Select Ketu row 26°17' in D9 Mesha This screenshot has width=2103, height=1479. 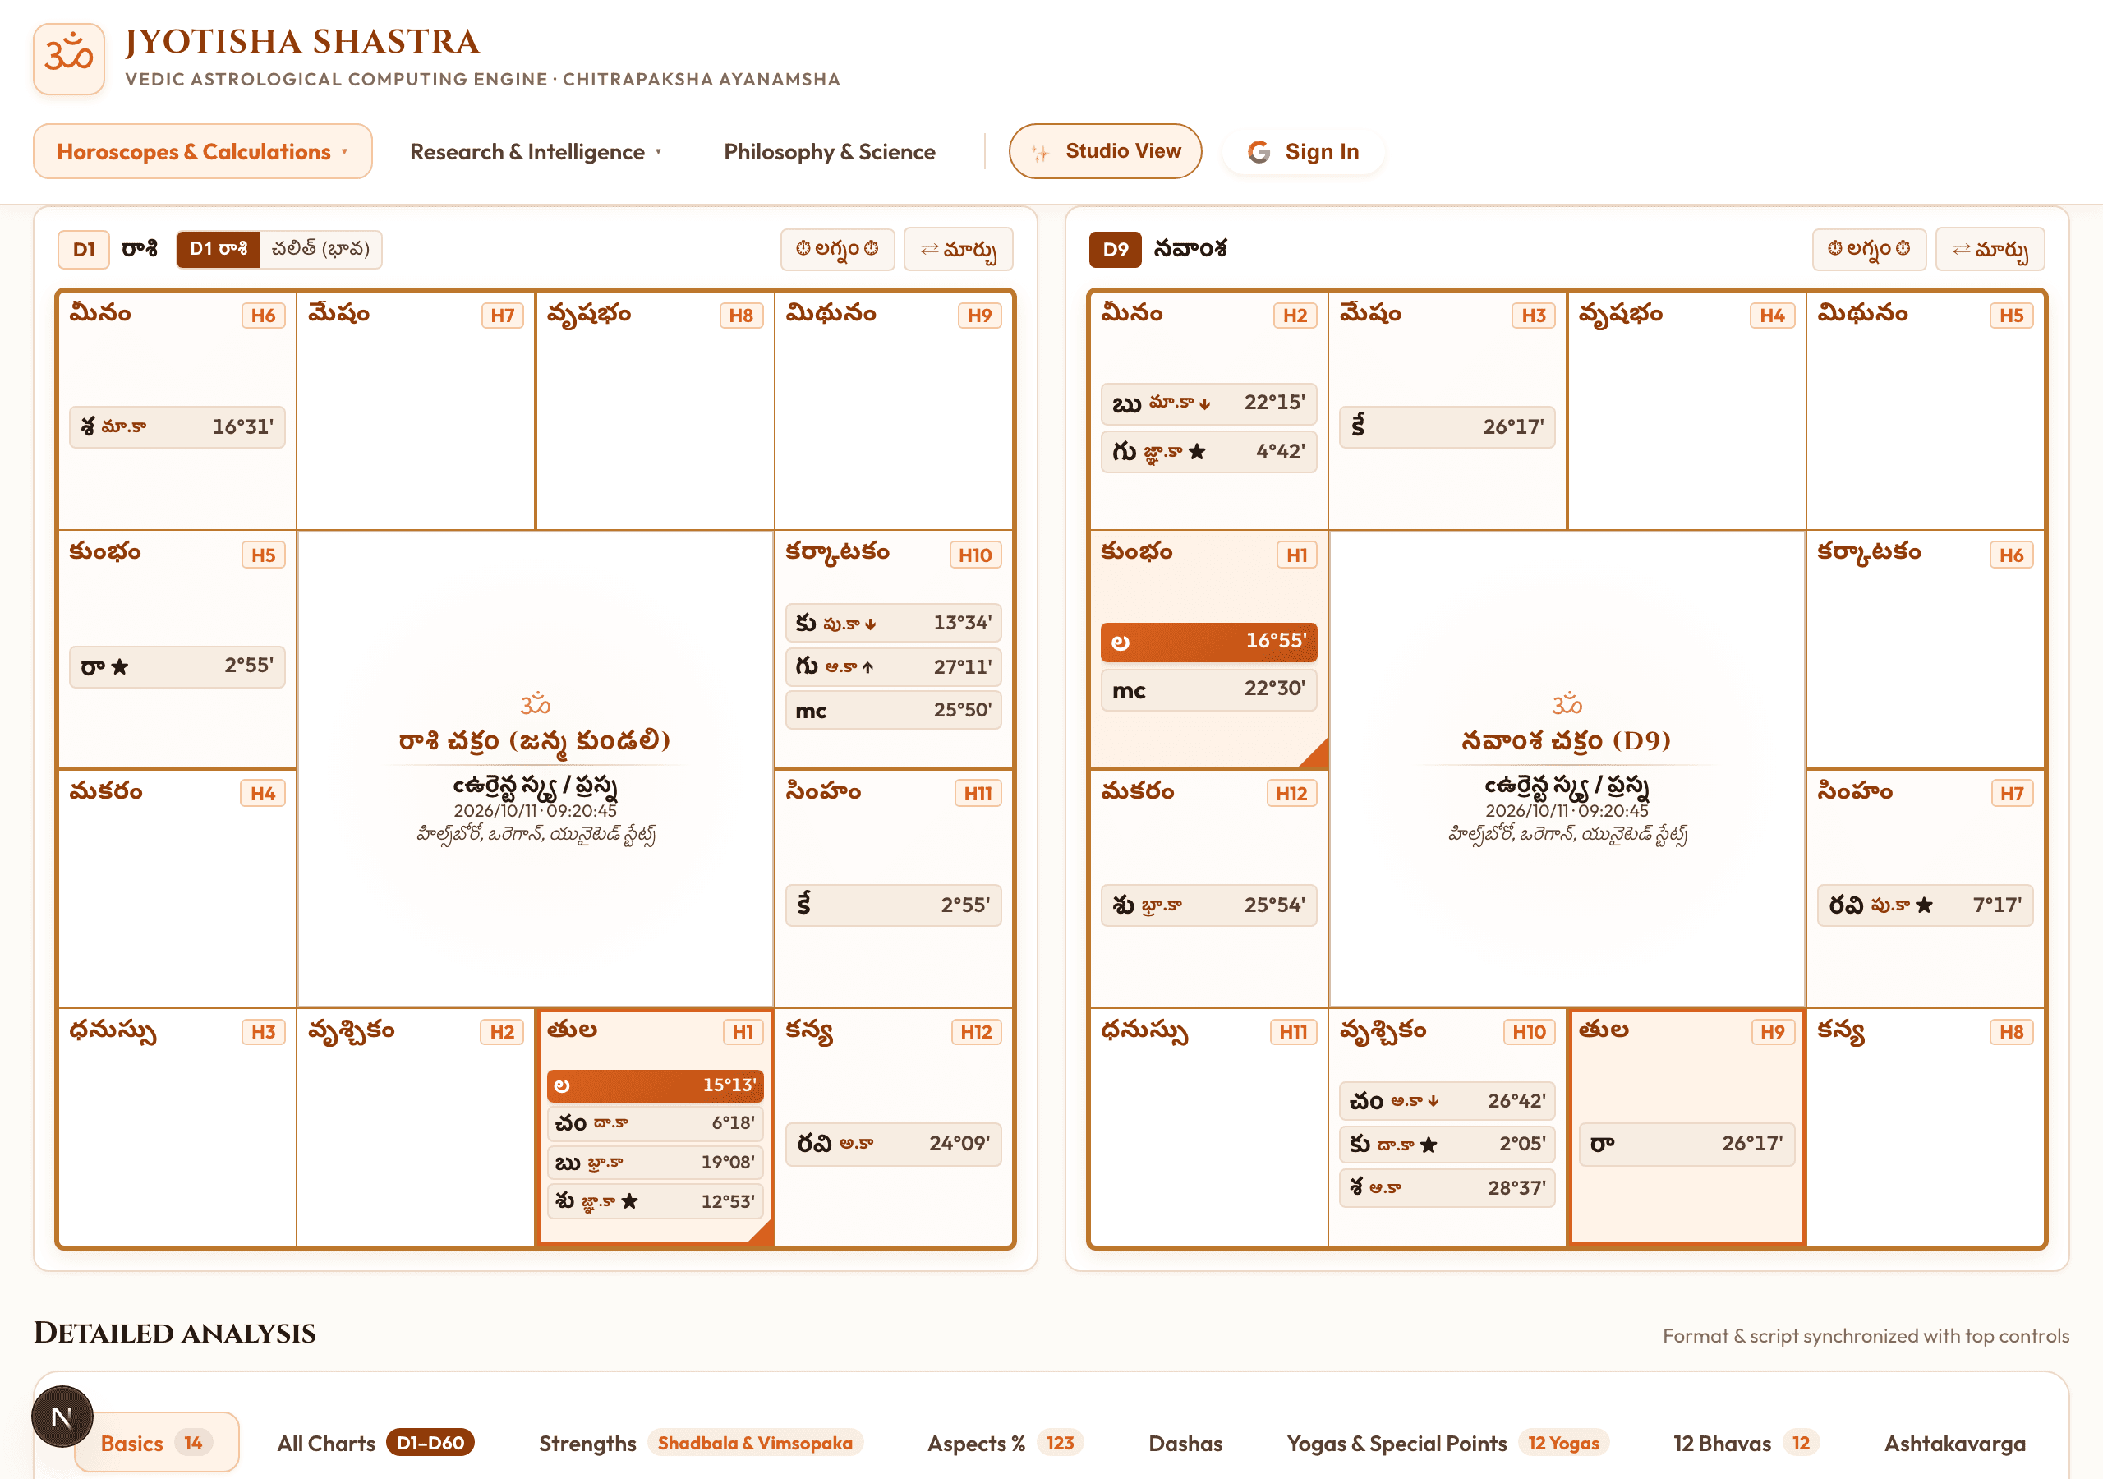[x=1447, y=427]
